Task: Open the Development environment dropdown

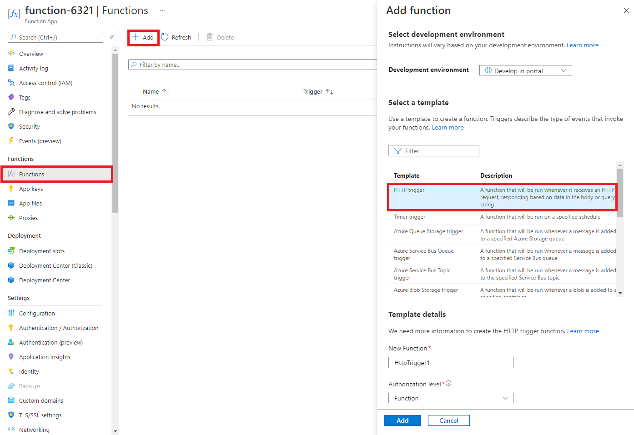Action: (525, 70)
